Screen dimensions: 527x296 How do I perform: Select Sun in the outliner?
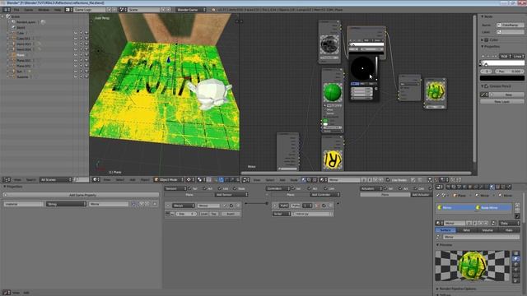[x=19, y=72]
